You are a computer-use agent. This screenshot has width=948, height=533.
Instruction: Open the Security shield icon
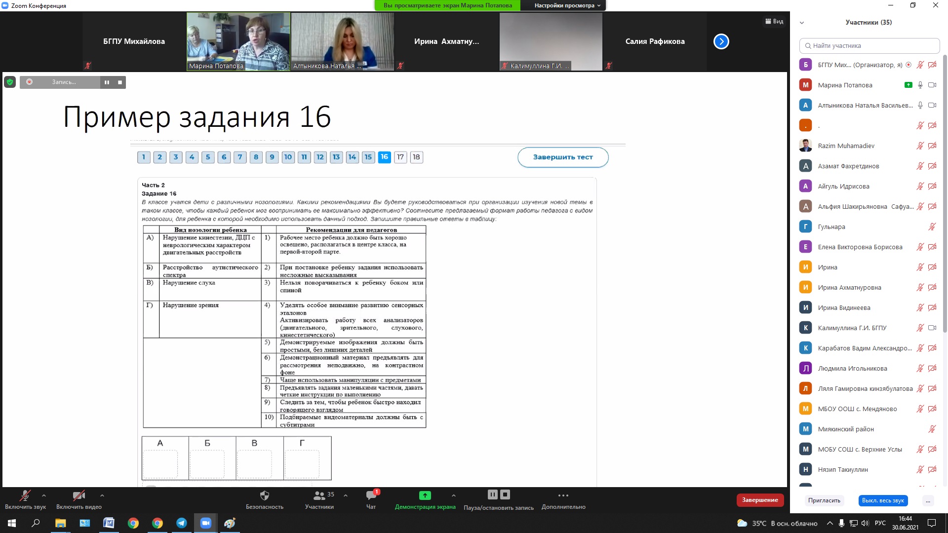point(264,495)
